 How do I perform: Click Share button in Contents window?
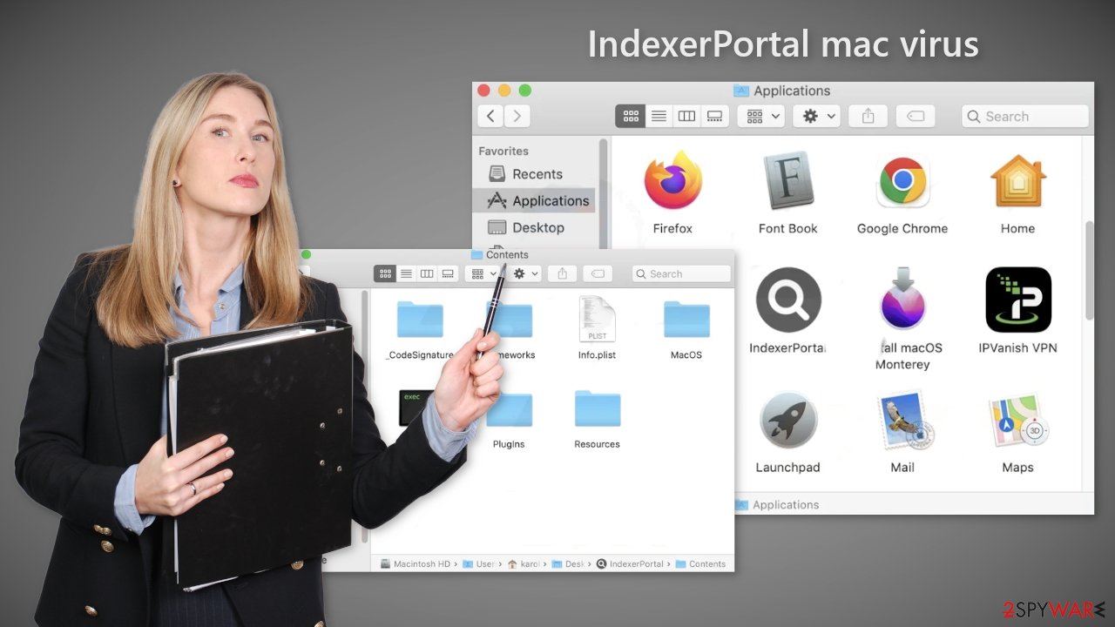(562, 273)
